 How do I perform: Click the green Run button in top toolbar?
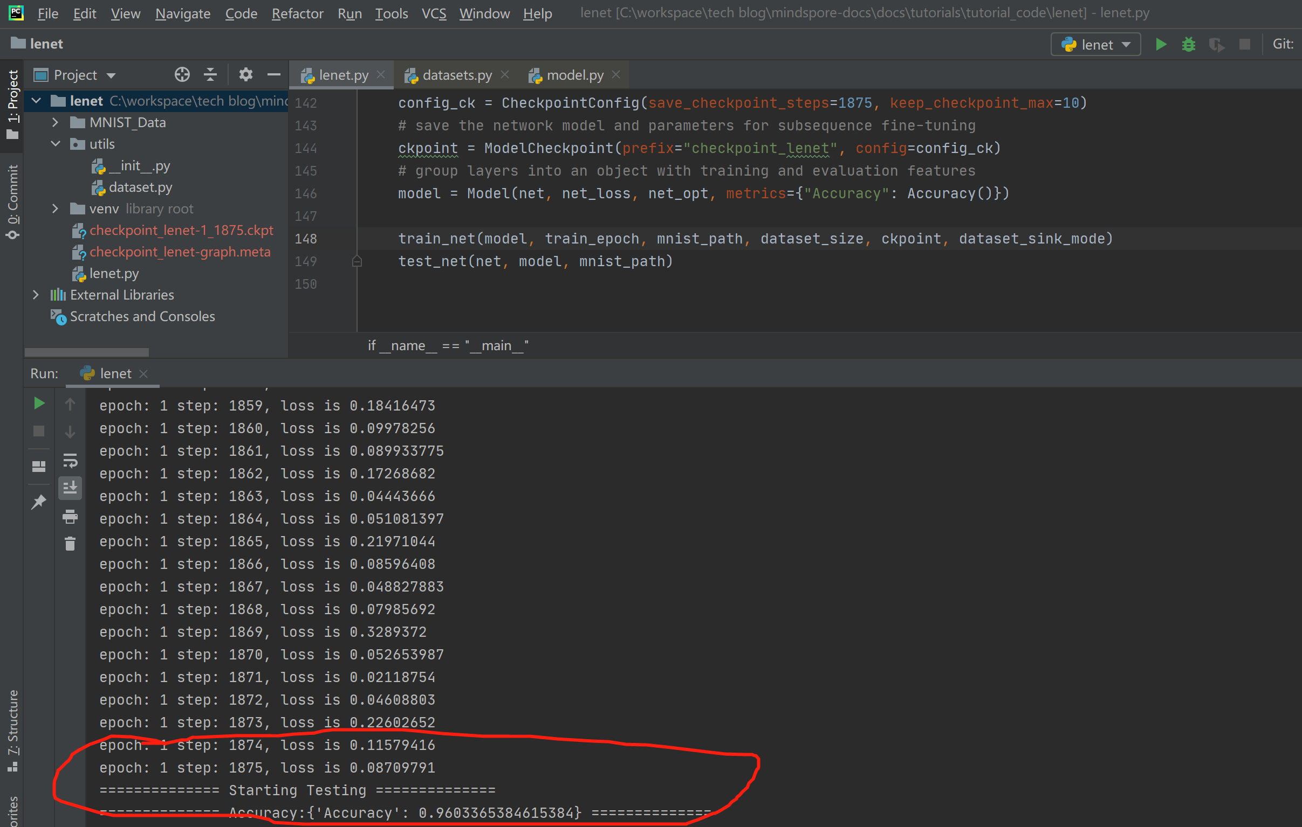click(1160, 44)
